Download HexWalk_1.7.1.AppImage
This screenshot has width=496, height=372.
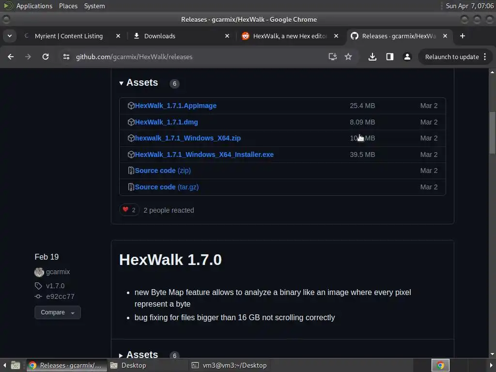(x=175, y=106)
